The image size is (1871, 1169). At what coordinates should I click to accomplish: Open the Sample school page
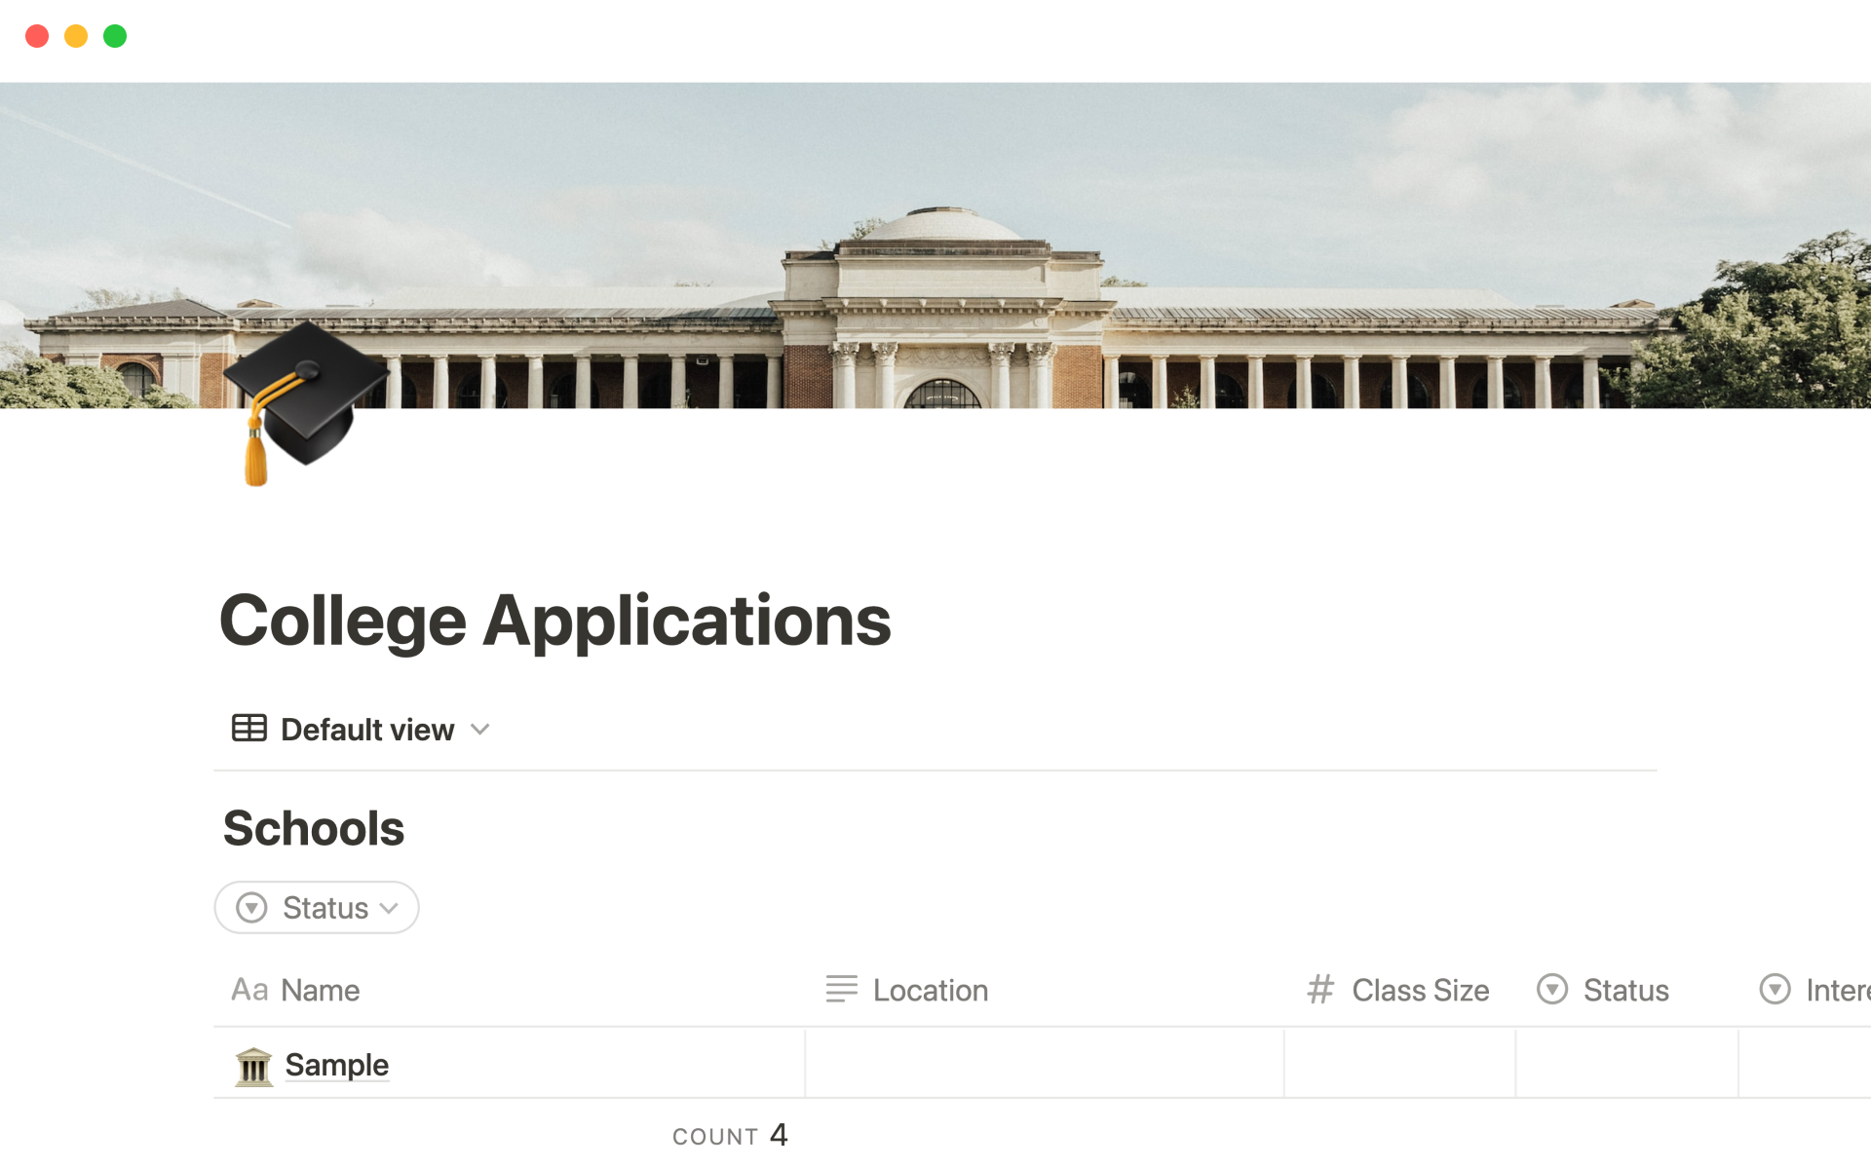336,1065
